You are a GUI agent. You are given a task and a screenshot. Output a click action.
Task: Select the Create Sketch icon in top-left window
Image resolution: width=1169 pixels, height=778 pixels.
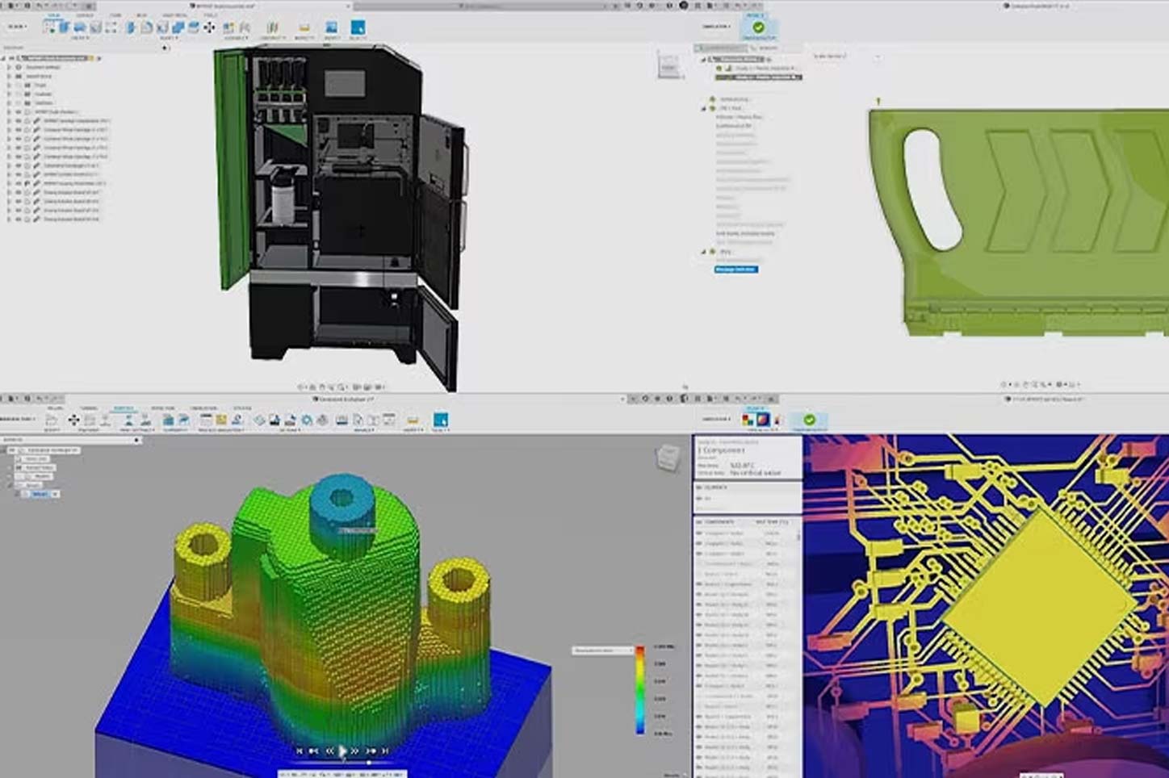pyautogui.click(x=49, y=27)
